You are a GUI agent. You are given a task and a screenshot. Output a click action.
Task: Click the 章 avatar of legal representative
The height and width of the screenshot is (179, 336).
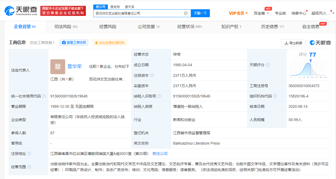pos(58,67)
